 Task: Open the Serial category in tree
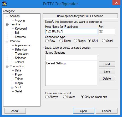coord(18,91)
